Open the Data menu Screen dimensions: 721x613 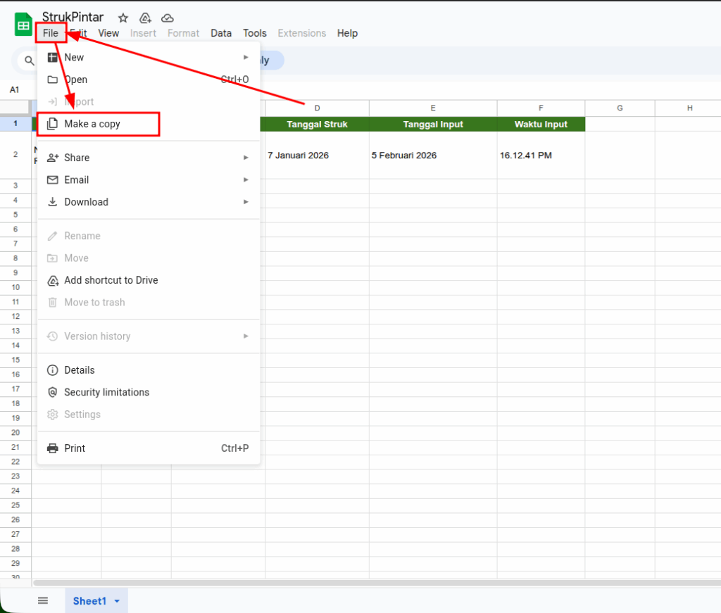pos(221,33)
